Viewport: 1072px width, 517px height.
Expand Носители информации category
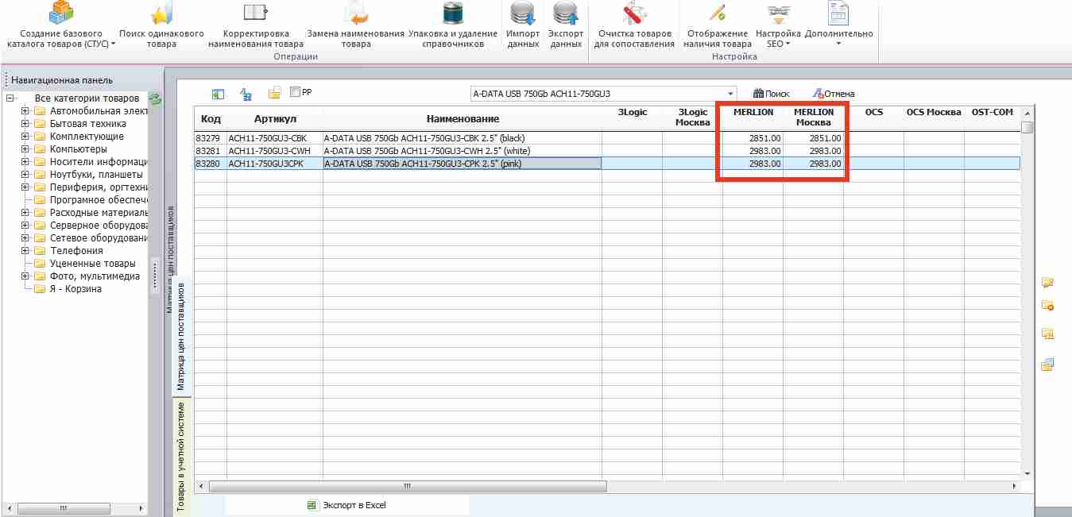pos(25,162)
